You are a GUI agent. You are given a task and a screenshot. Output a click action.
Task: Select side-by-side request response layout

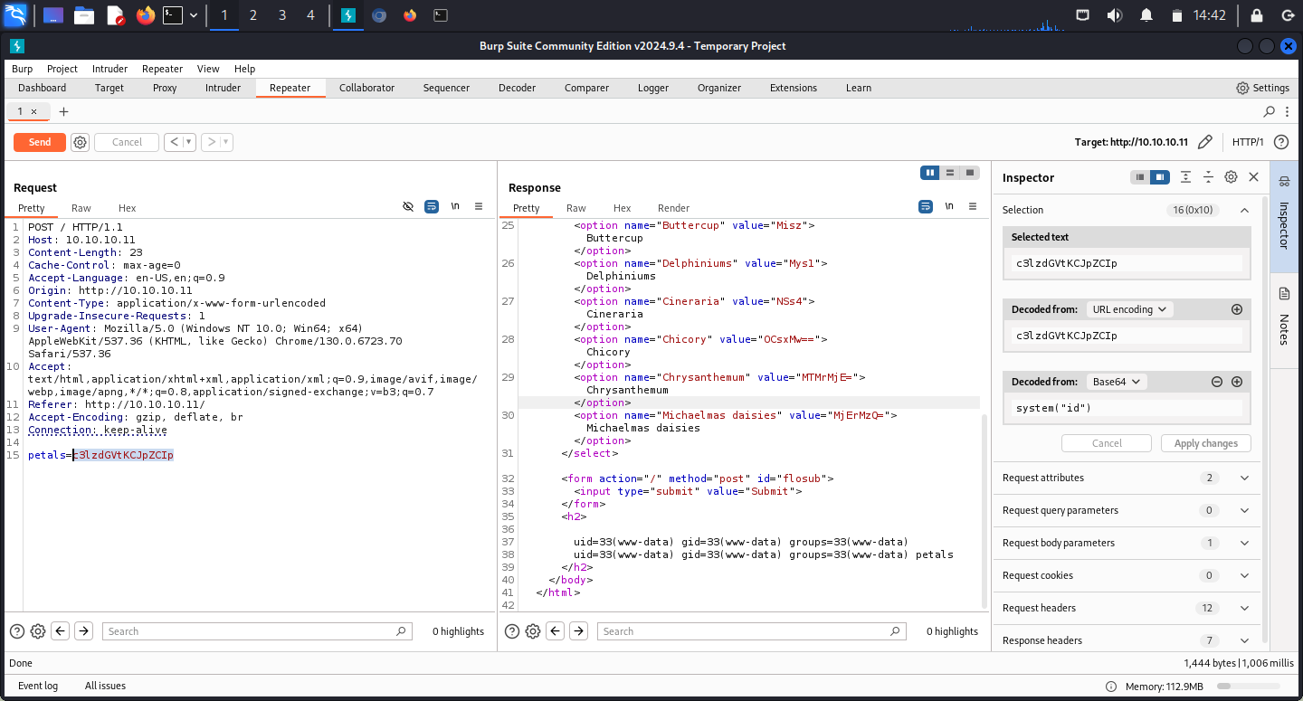tap(929, 173)
